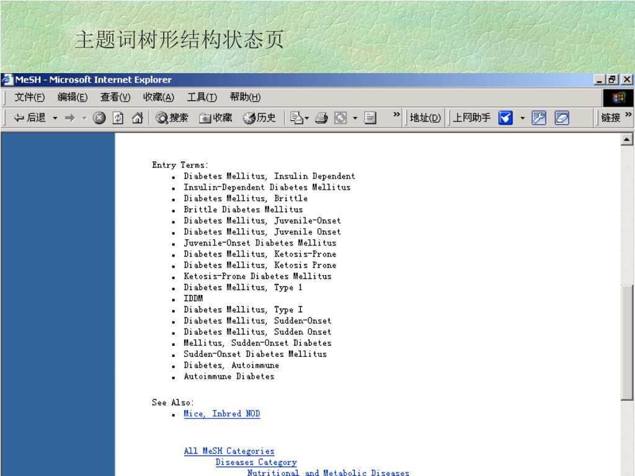Screen dimensions: 635x476
Task: Click the 上网助手 blue shield icon
Action: click(505, 118)
